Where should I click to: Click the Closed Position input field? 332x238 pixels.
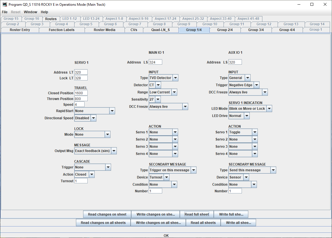[x=81, y=93]
